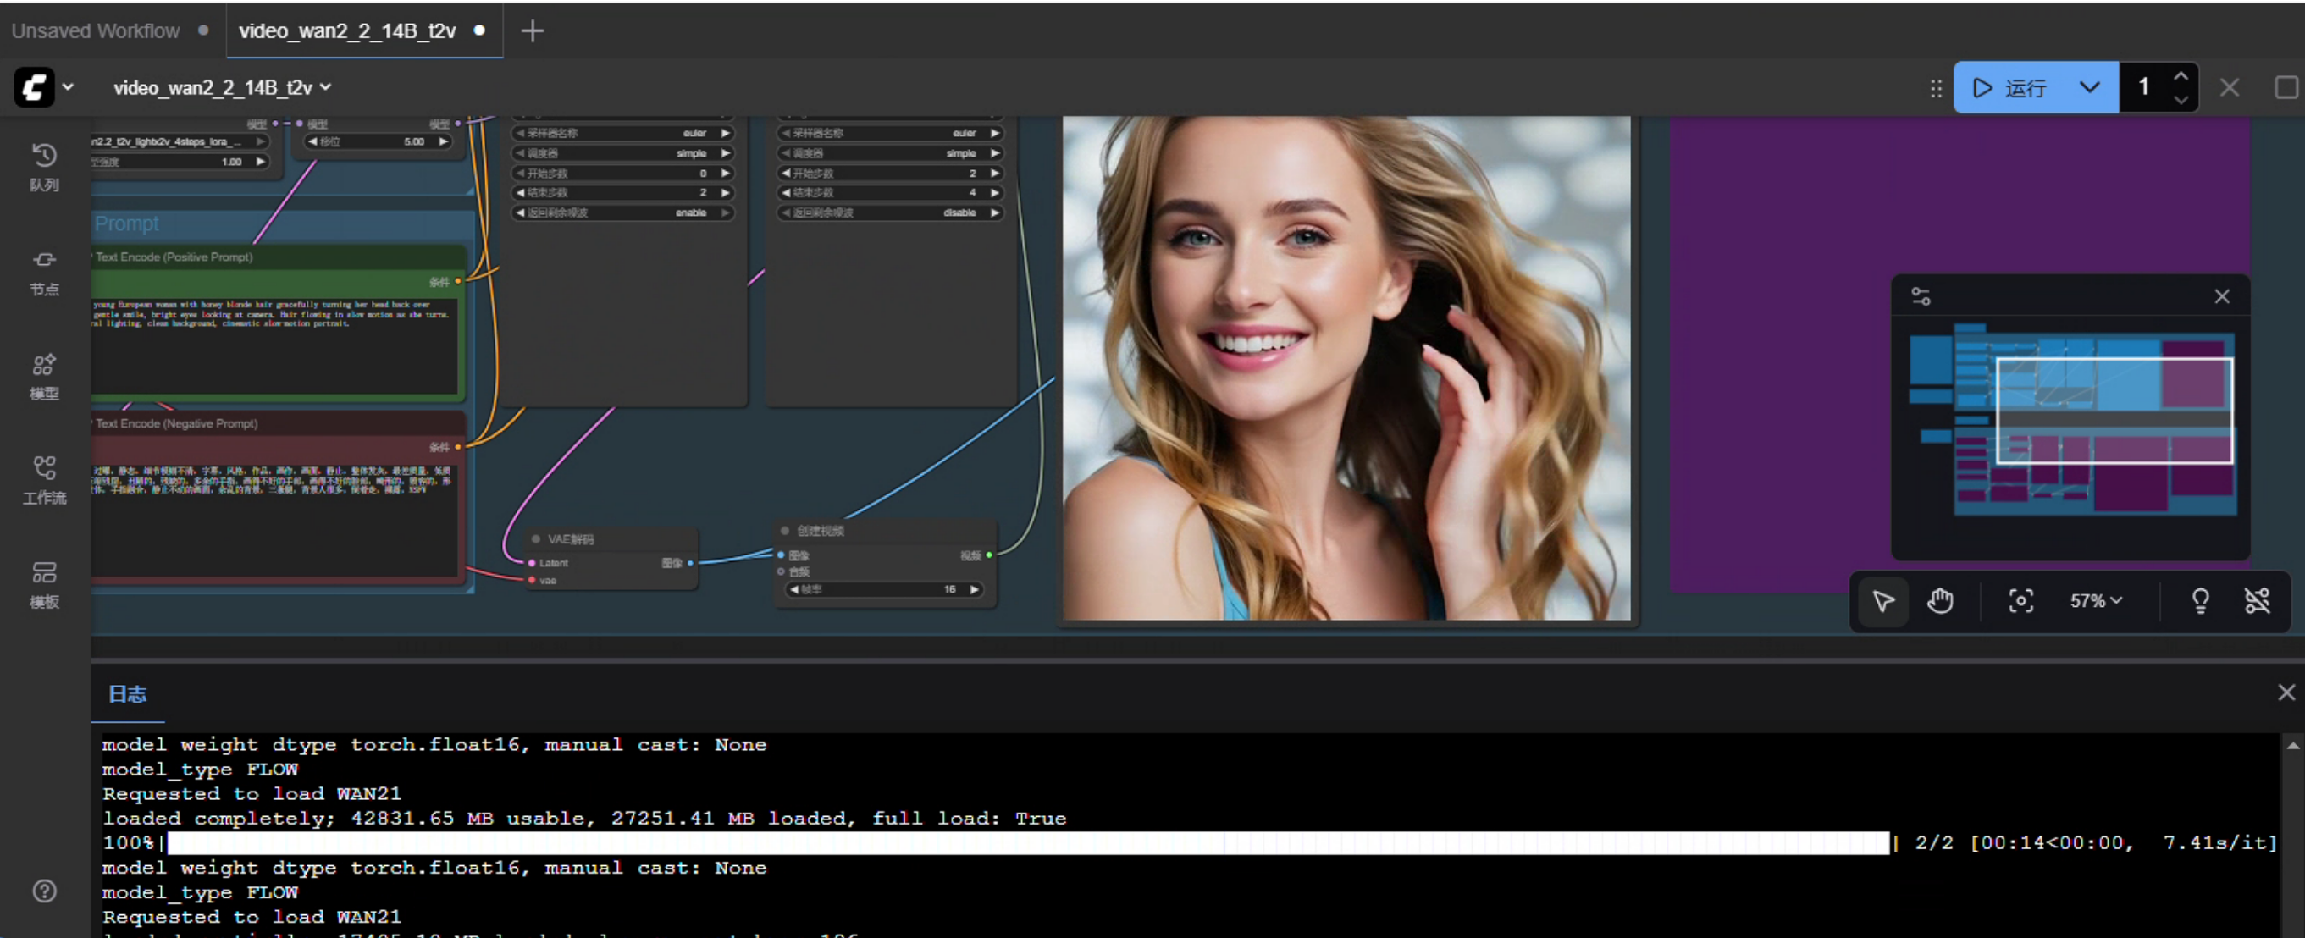Screen dimensions: 2305x938
Task: Open the Model library (模型) sidebar
Action: [44, 377]
